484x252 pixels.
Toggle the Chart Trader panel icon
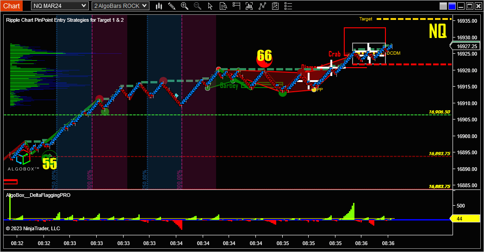[x=236, y=6]
